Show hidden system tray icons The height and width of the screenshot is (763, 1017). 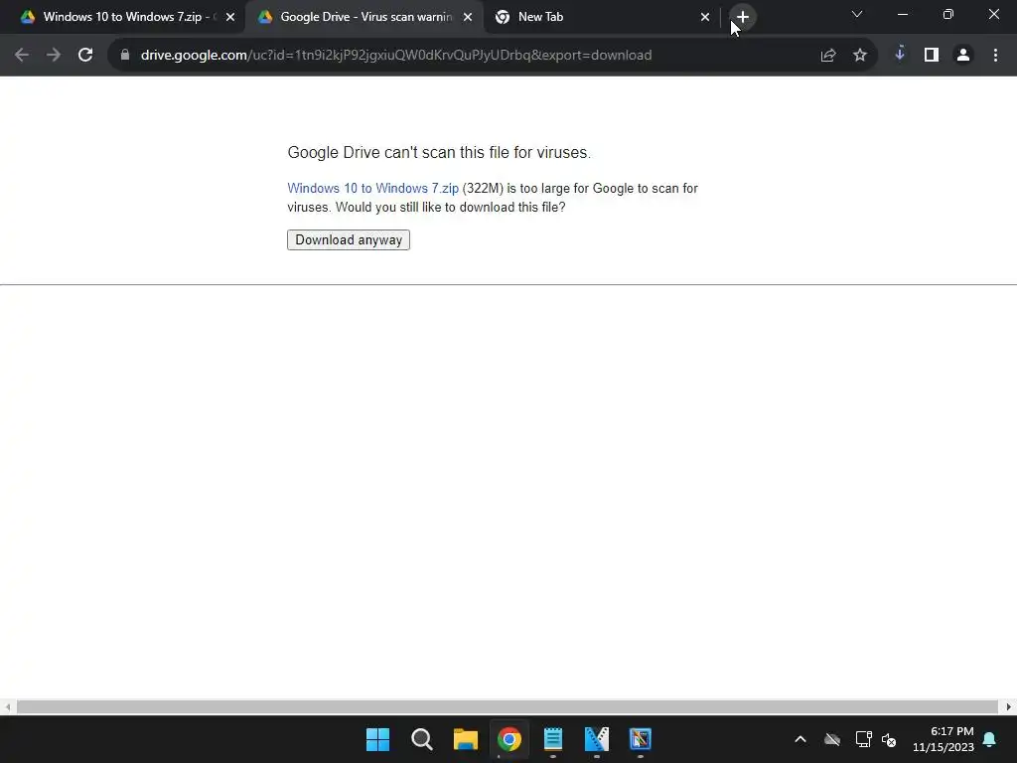800,739
